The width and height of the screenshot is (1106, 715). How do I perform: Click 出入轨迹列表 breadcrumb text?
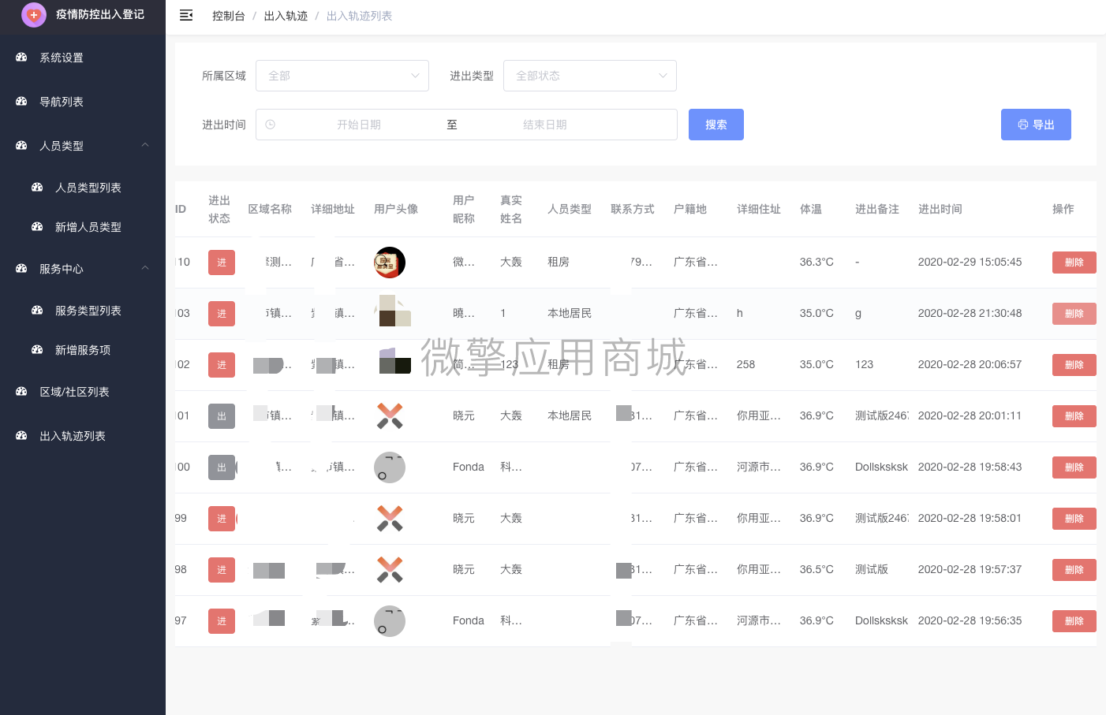pos(359,16)
